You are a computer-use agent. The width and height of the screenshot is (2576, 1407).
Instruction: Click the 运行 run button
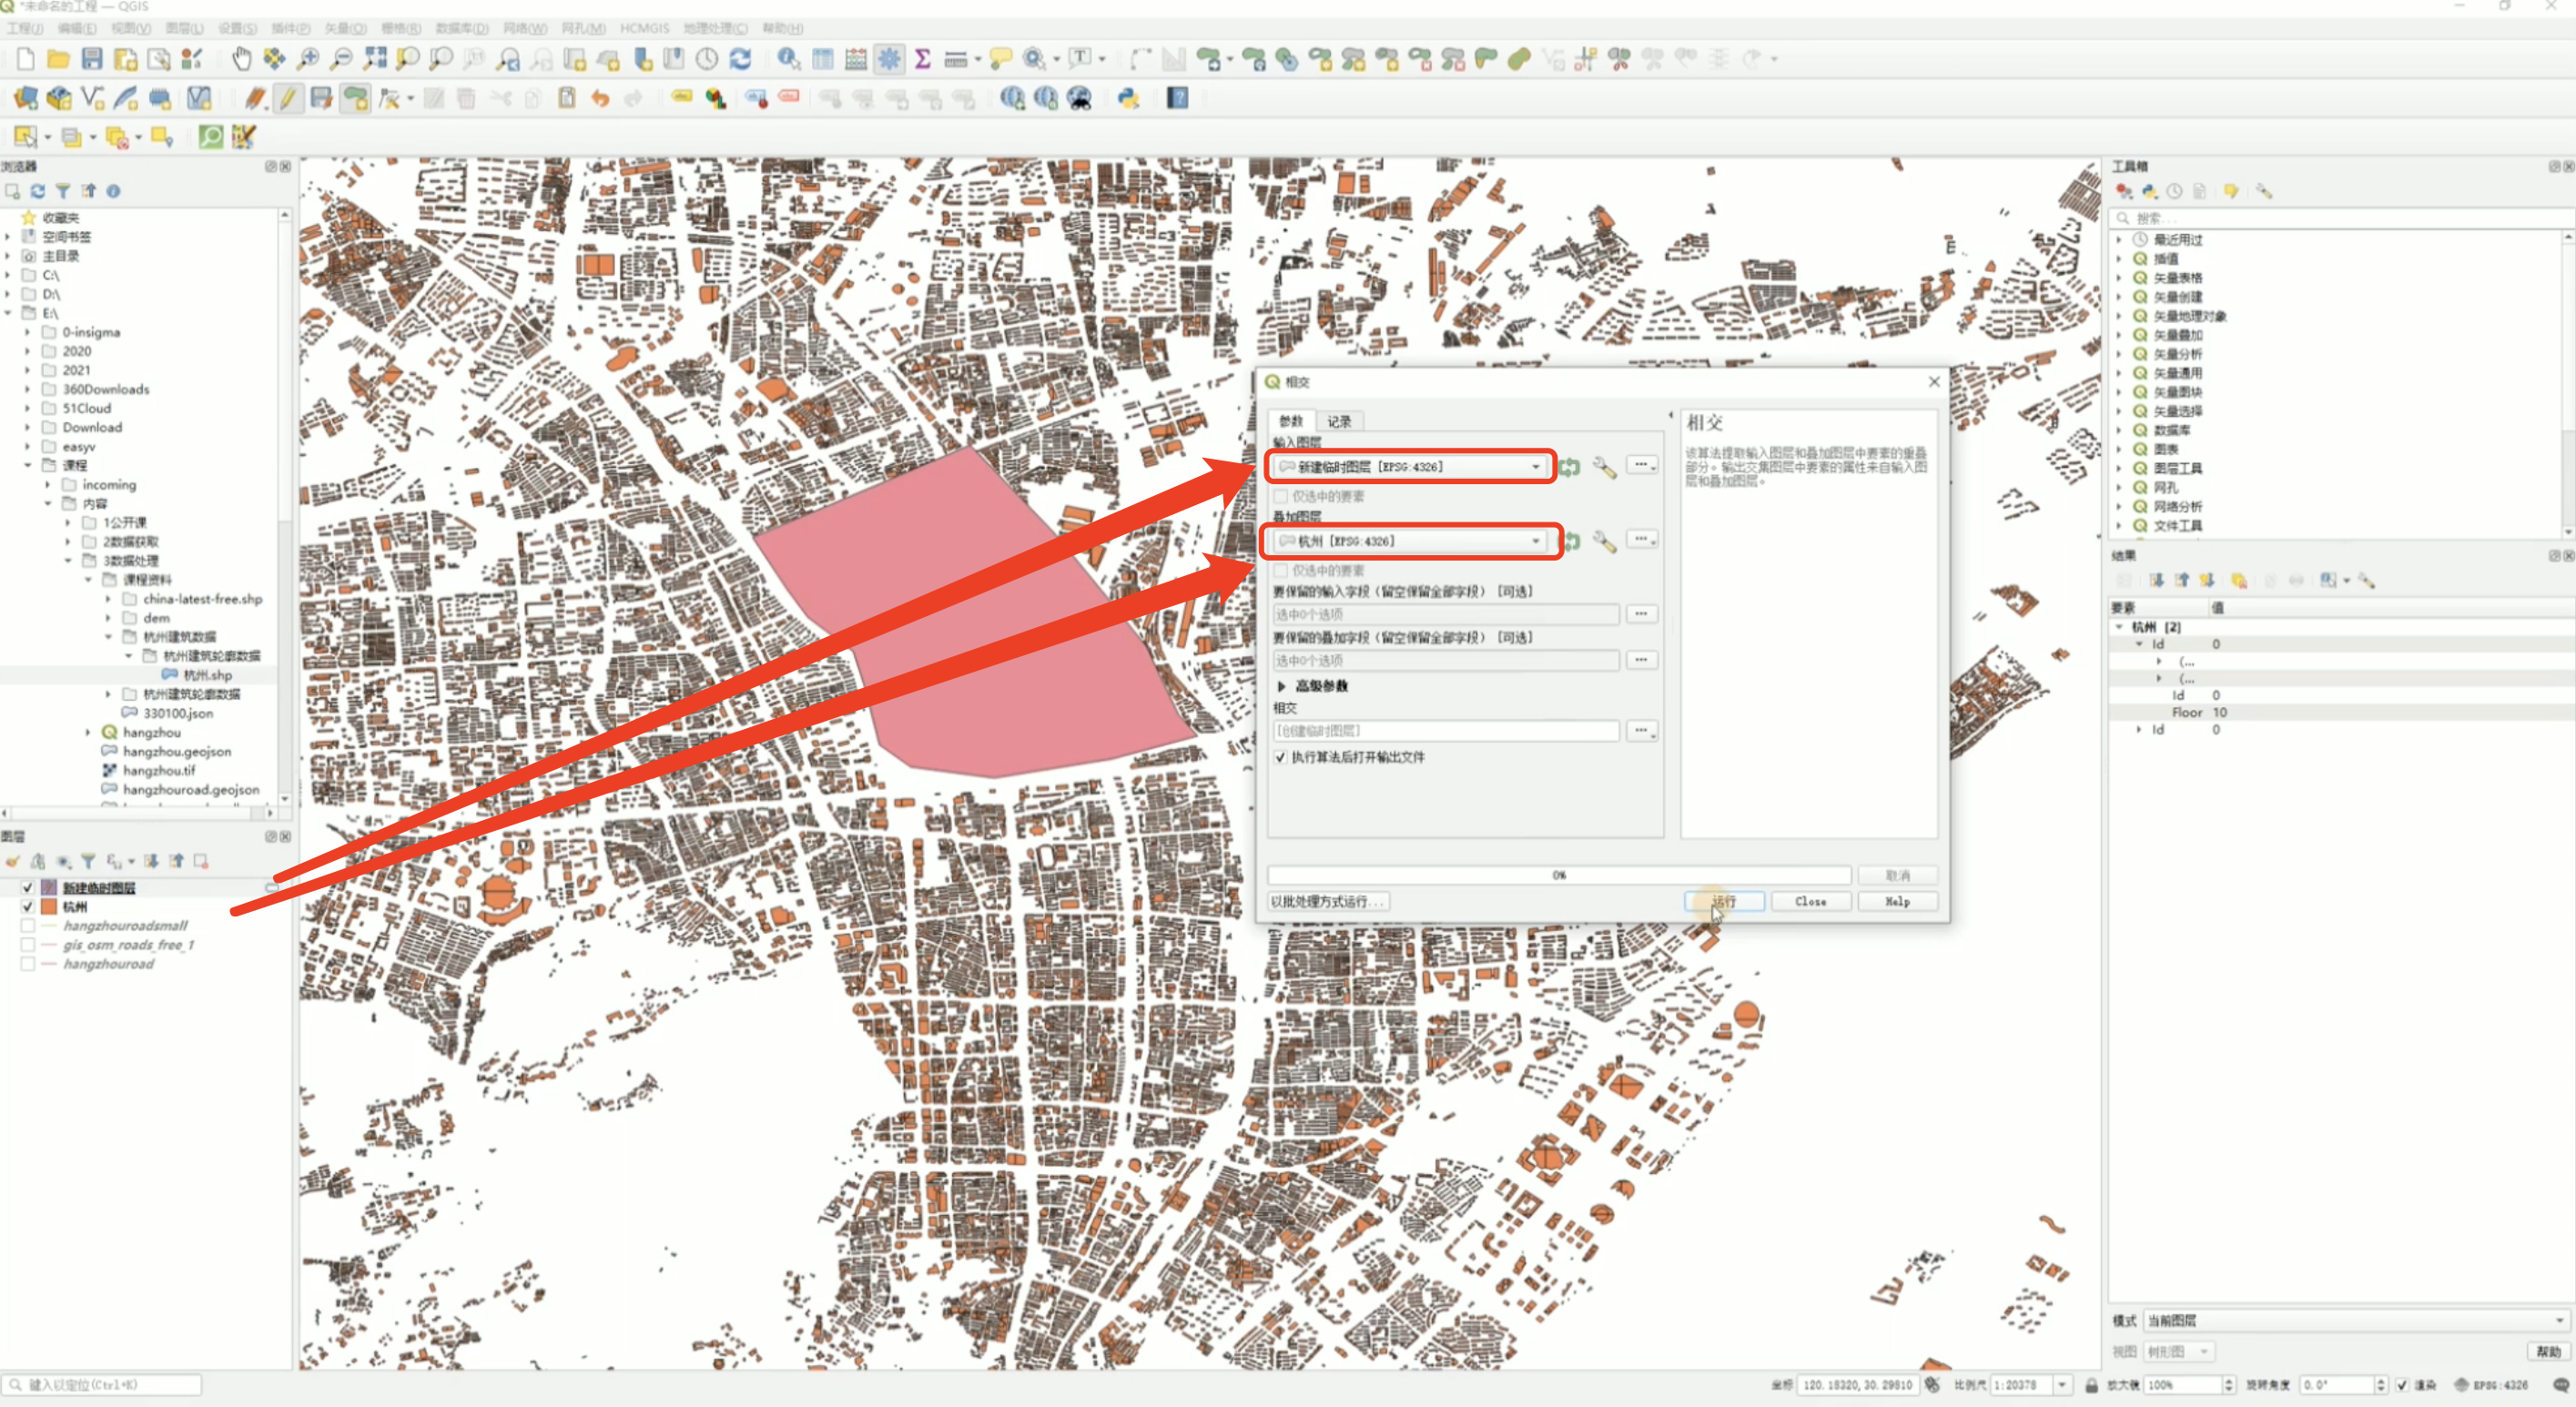[1723, 902]
